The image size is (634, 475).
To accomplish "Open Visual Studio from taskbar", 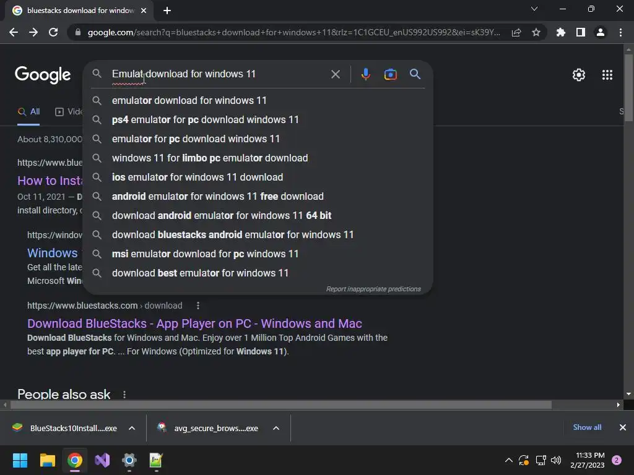I will pyautogui.click(x=102, y=460).
